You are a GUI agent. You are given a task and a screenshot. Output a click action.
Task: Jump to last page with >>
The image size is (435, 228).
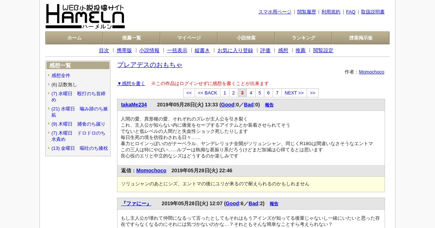pyautogui.click(x=312, y=93)
